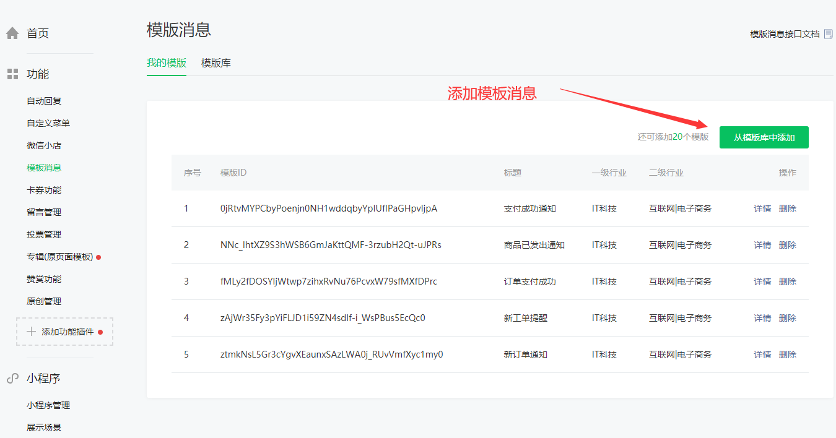Click the green 从模版库中添加 button
Image resolution: width=836 pixels, height=438 pixels.
click(x=764, y=137)
